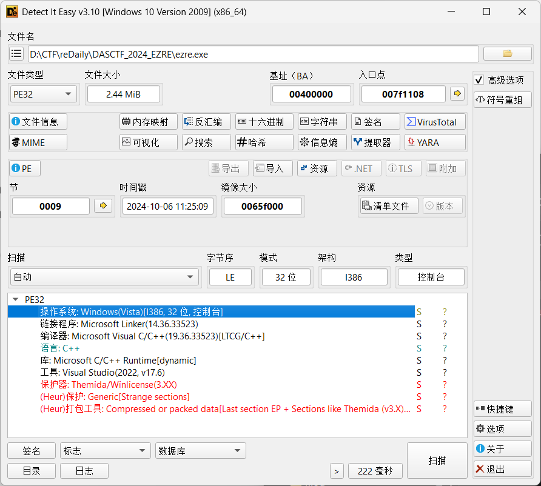Viewport: 541px width, 486px height.
Task: Open VirusTotal lookup
Action: click(x=435, y=122)
